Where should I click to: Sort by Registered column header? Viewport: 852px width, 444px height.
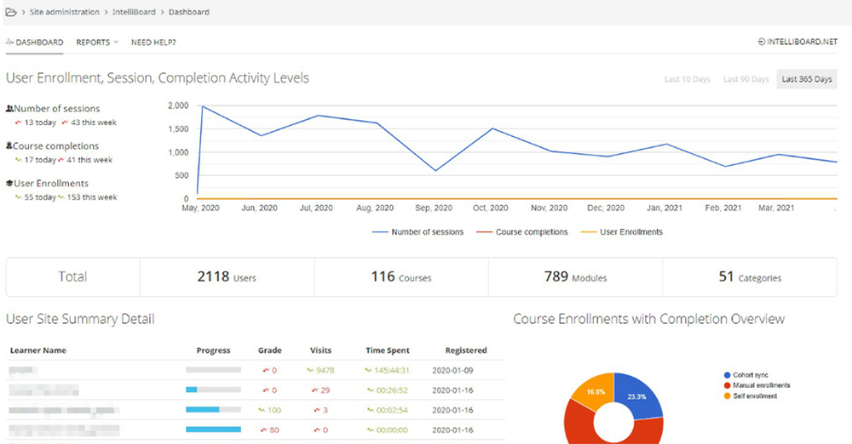coord(466,350)
